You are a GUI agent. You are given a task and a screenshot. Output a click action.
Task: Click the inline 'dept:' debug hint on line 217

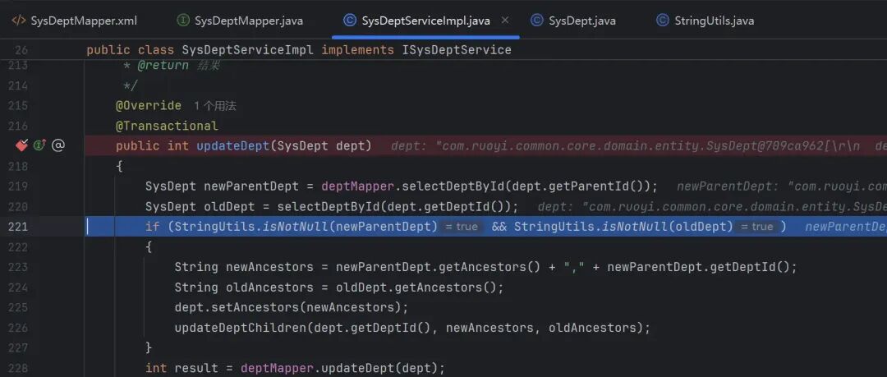tap(410, 146)
